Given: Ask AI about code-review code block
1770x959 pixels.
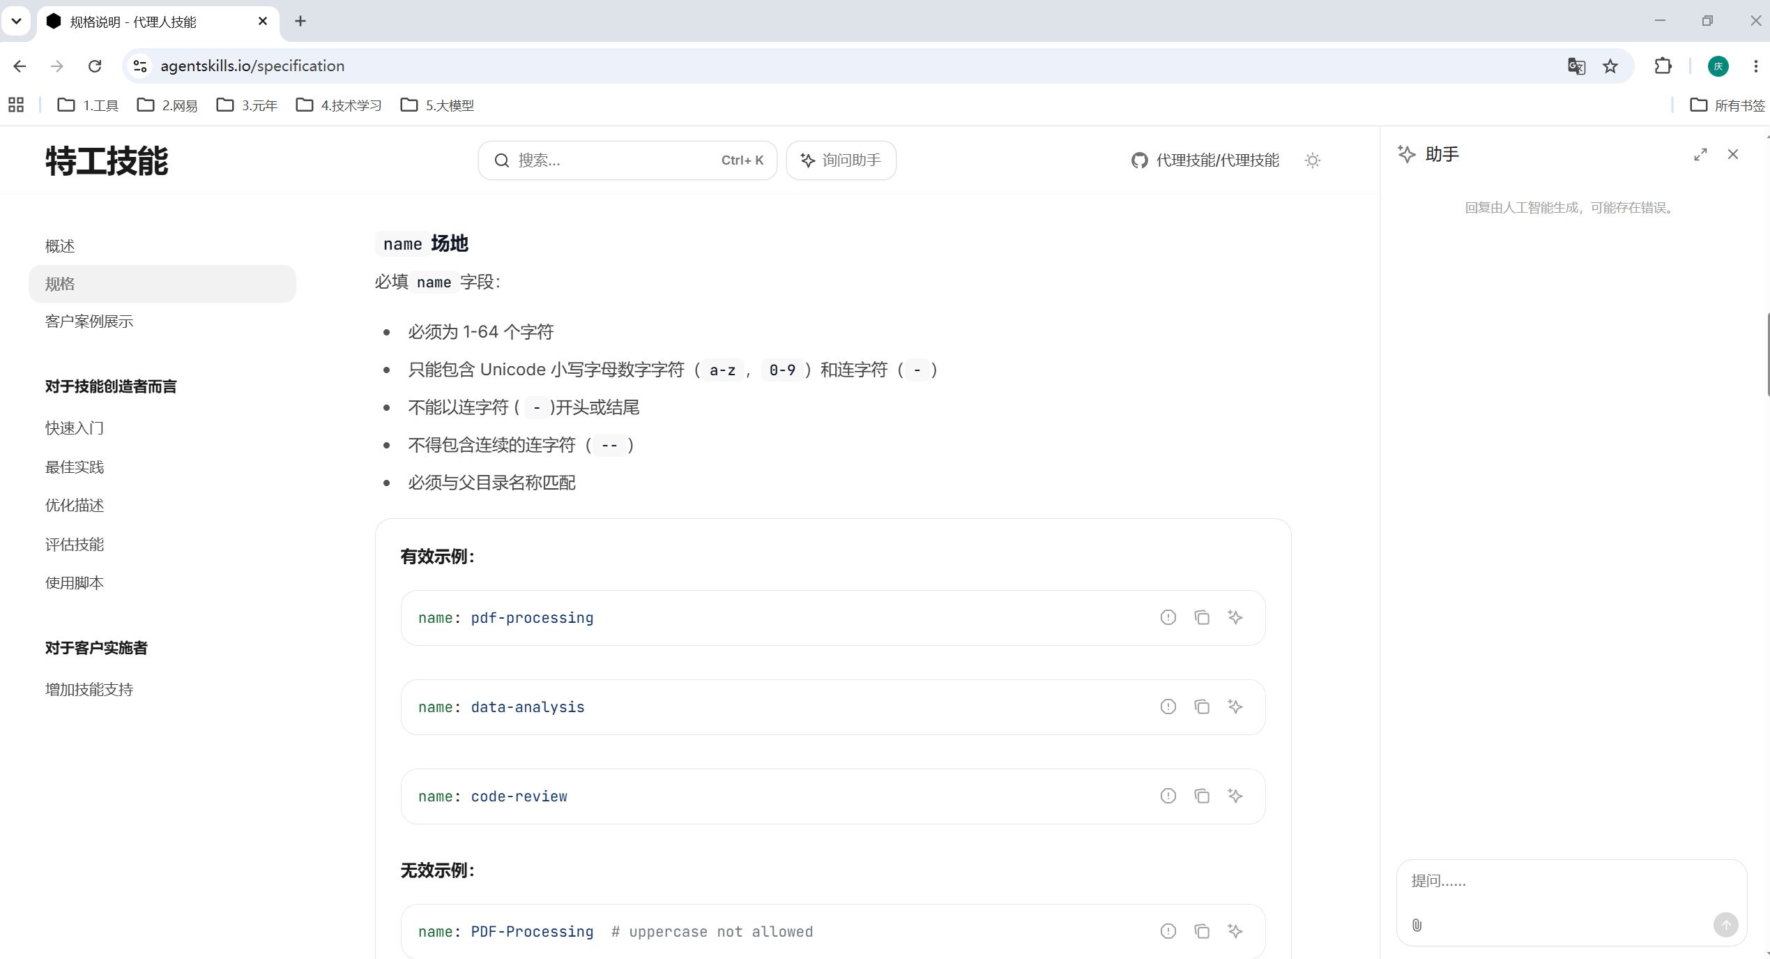Looking at the screenshot, I should pyautogui.click(x=1235, y=796).
